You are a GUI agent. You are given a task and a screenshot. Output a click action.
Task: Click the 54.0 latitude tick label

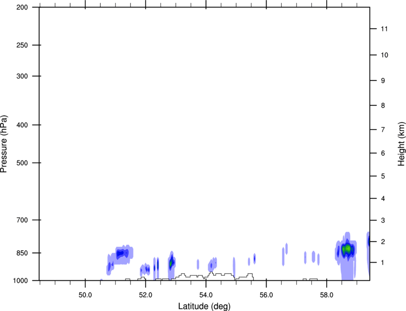206,295
